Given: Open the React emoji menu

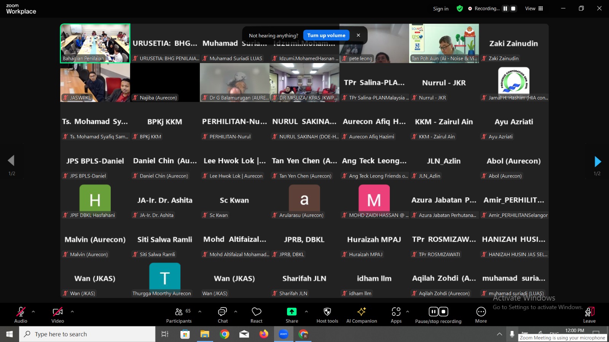Looking at the screenshot, I should pos(257,315).
